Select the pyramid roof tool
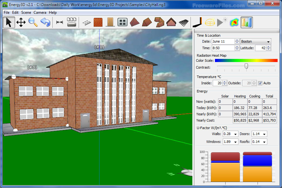 point(134,23)
